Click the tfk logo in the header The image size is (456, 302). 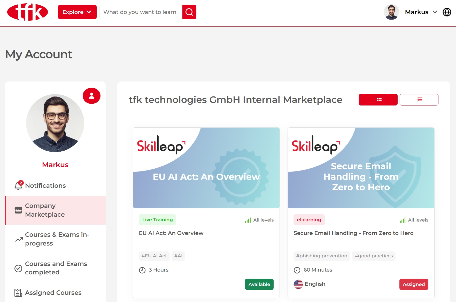27,12
